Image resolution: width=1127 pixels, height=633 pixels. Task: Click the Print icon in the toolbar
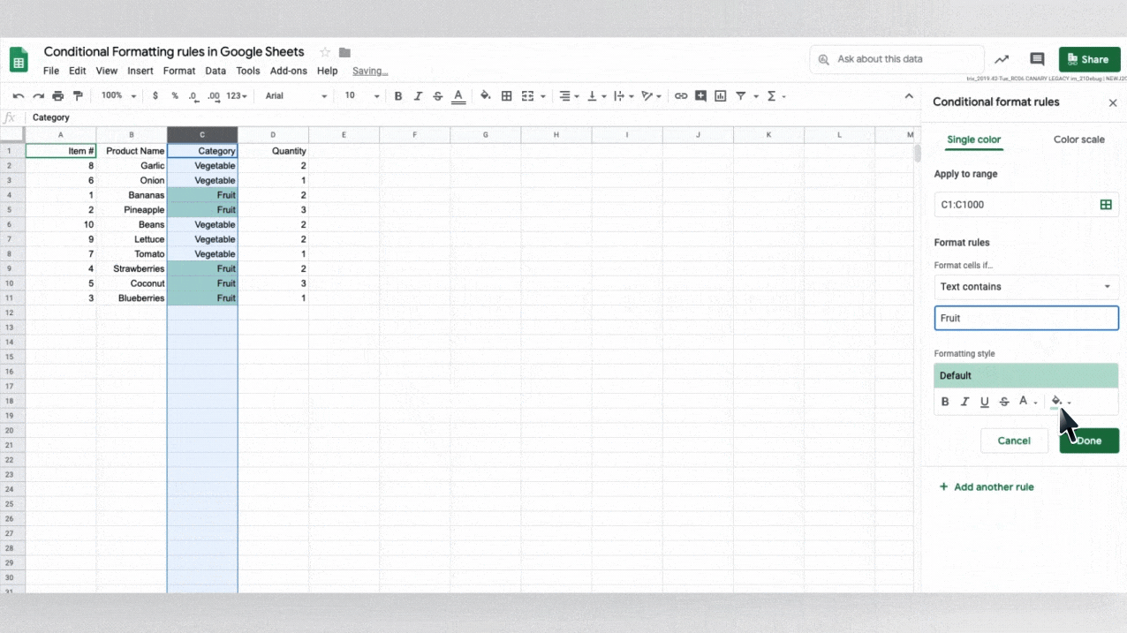(58, 96)
